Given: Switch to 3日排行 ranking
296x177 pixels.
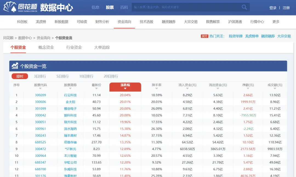Looking at the screenshot, I should [x=40, y=76].
